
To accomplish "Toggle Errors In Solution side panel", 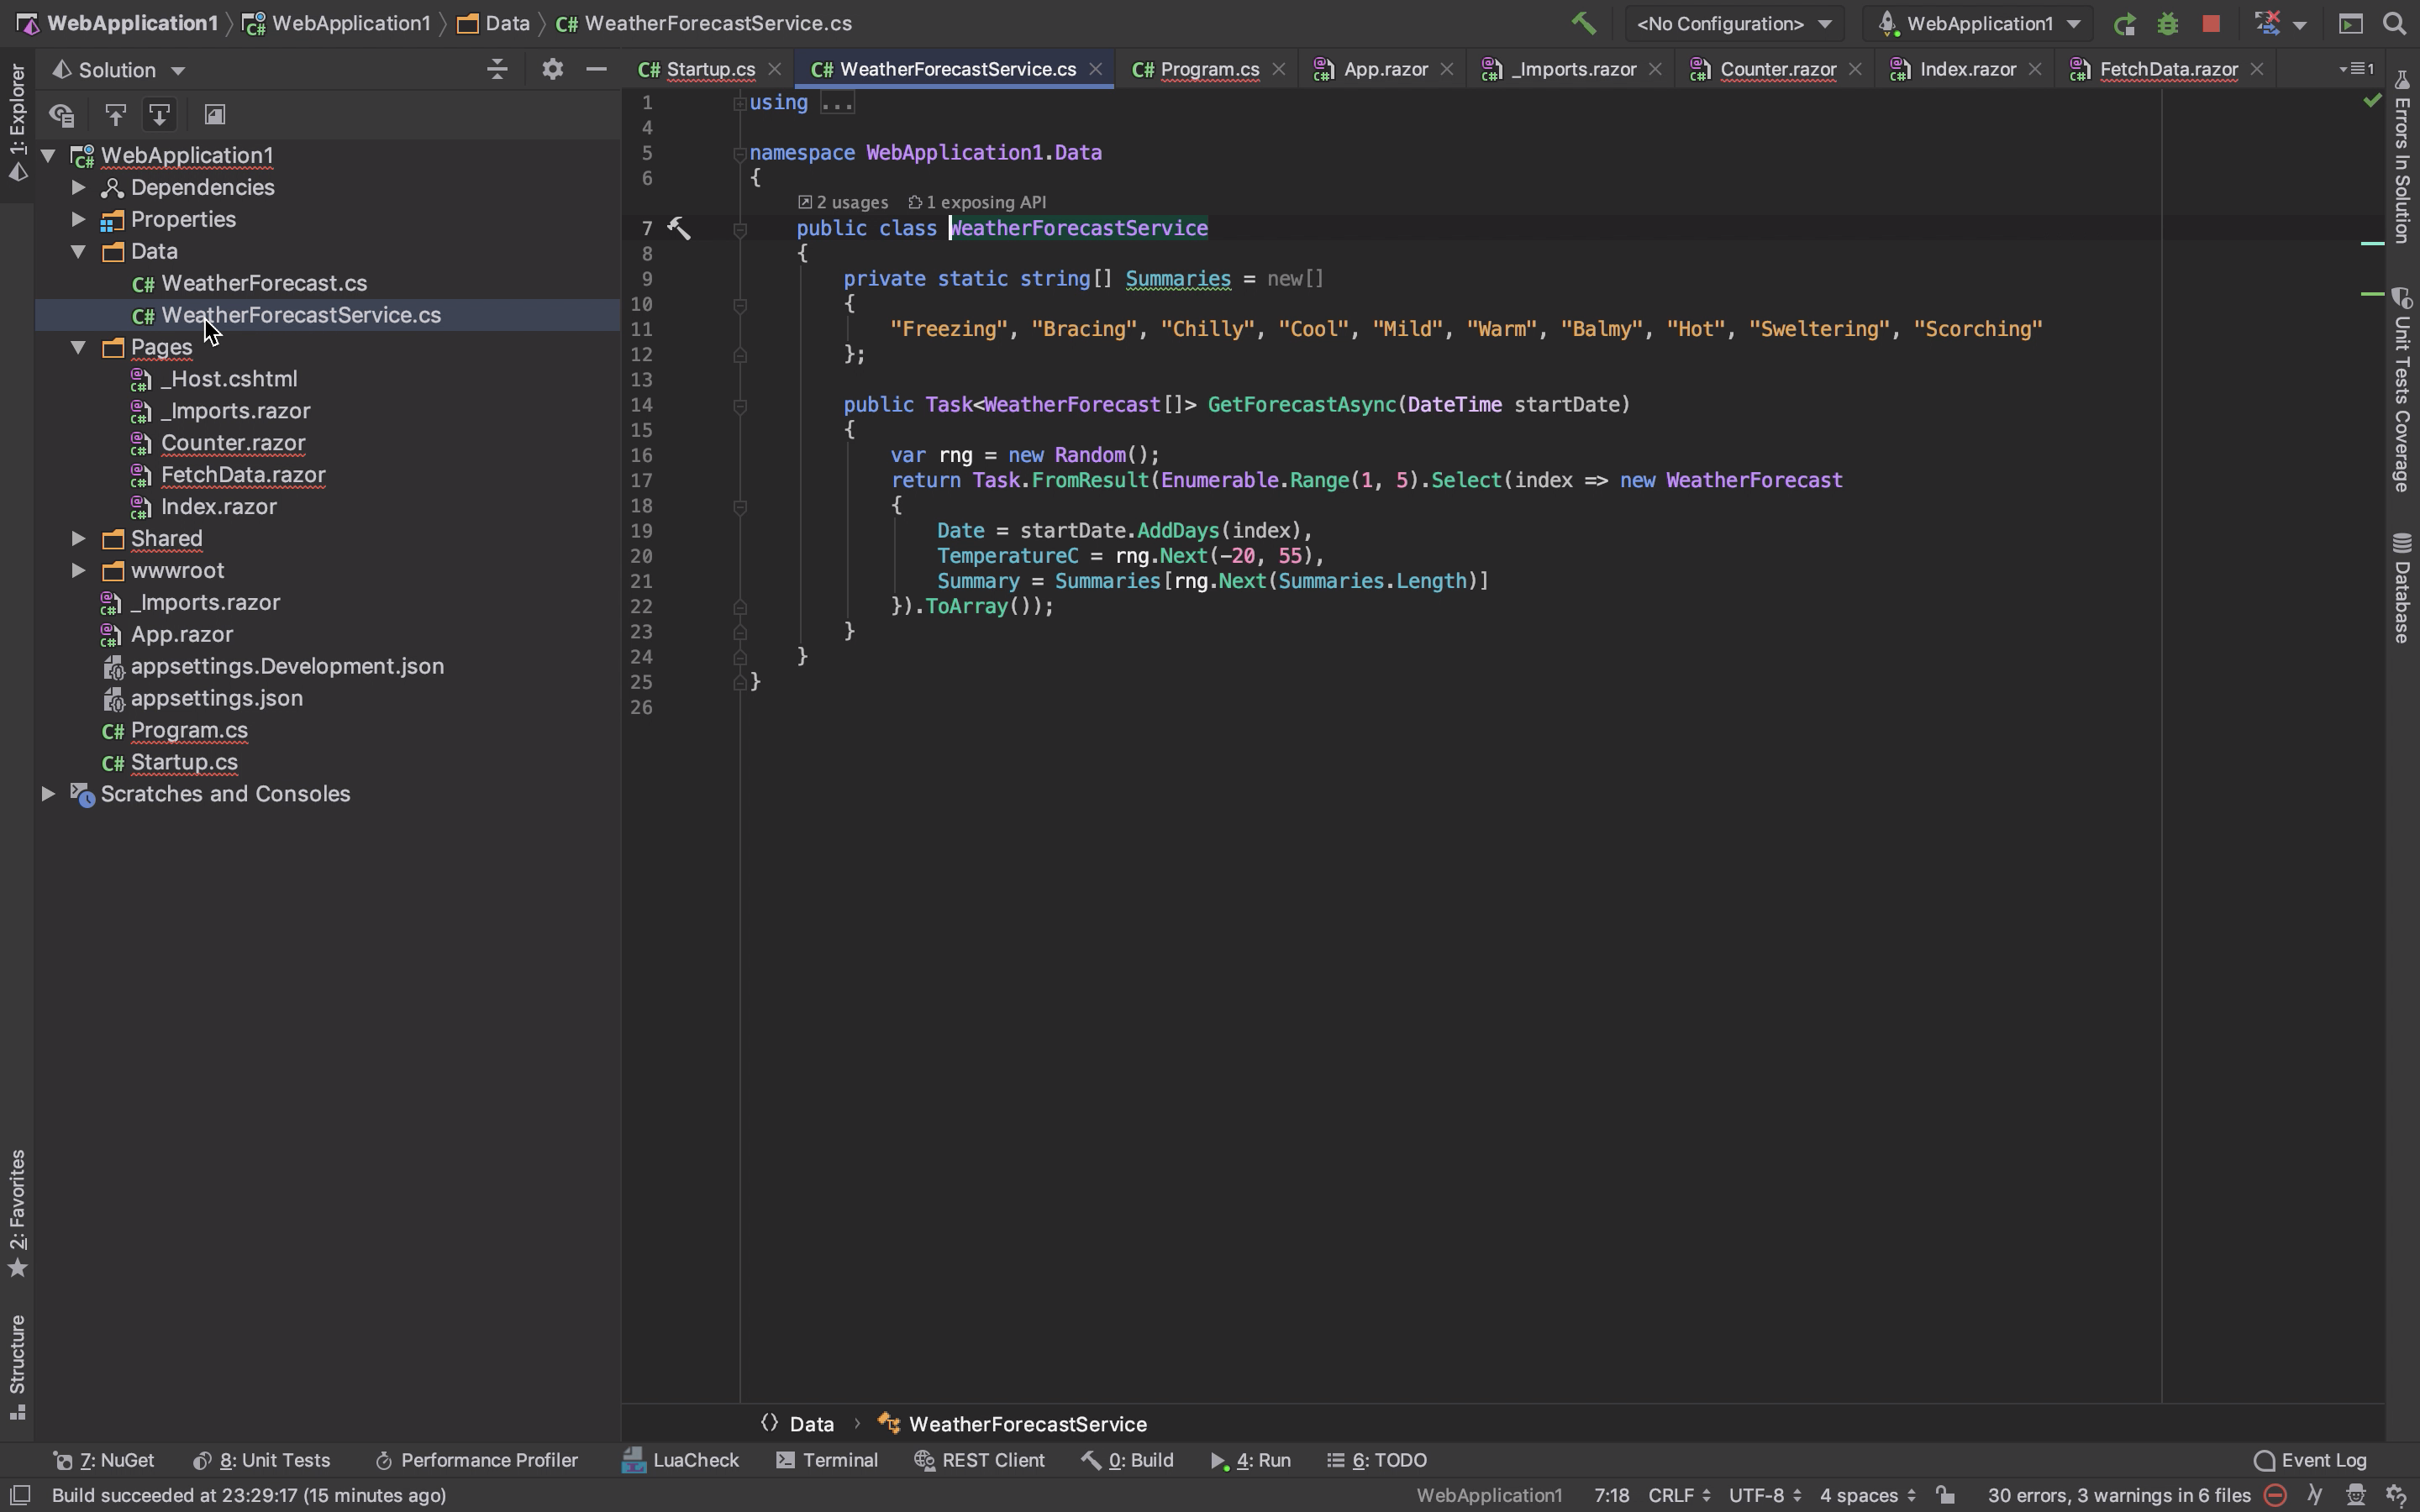I will point(2402,158).
